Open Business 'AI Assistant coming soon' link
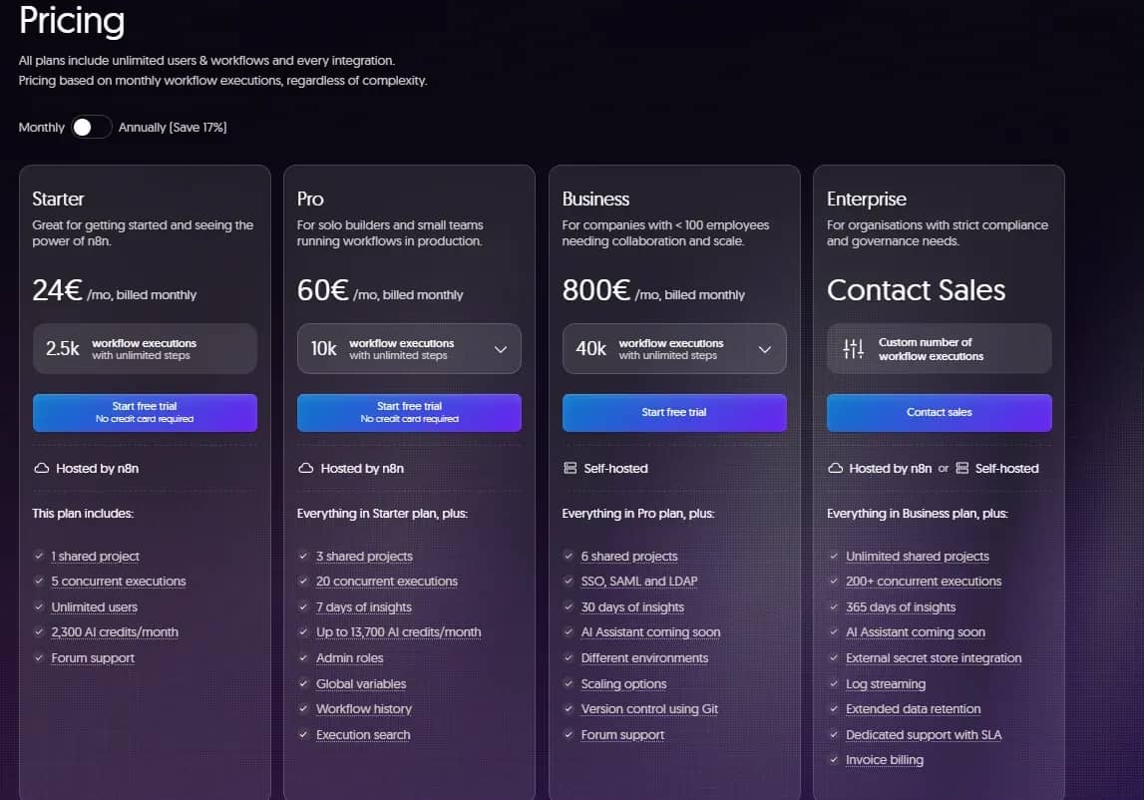Viewport: 1144px width, 800px height. [651, 632]
